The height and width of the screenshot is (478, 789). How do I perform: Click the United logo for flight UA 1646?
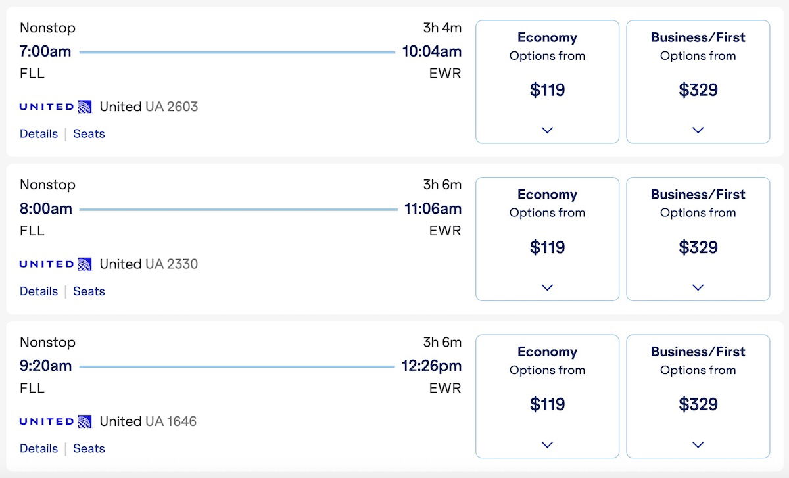(55, 421)
